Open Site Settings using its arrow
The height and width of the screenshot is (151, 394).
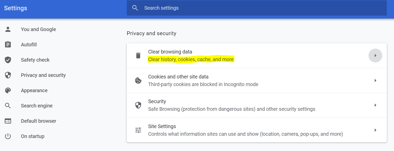(x=375, y=130)
